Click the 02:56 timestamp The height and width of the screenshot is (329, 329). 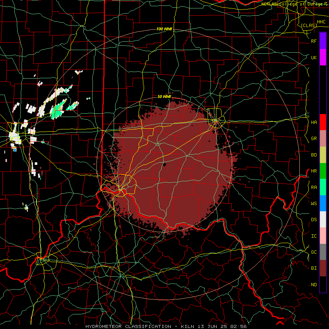(238, 326)
